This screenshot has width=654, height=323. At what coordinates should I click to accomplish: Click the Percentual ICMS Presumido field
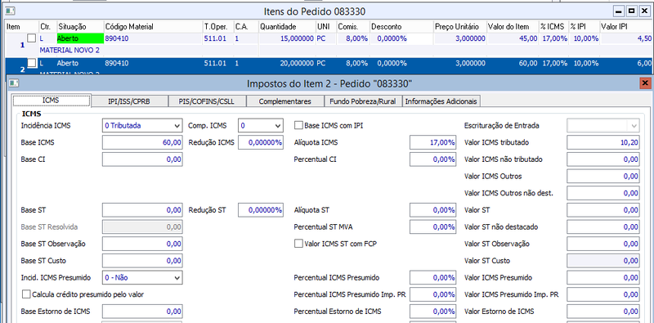(x=433, y=277)
